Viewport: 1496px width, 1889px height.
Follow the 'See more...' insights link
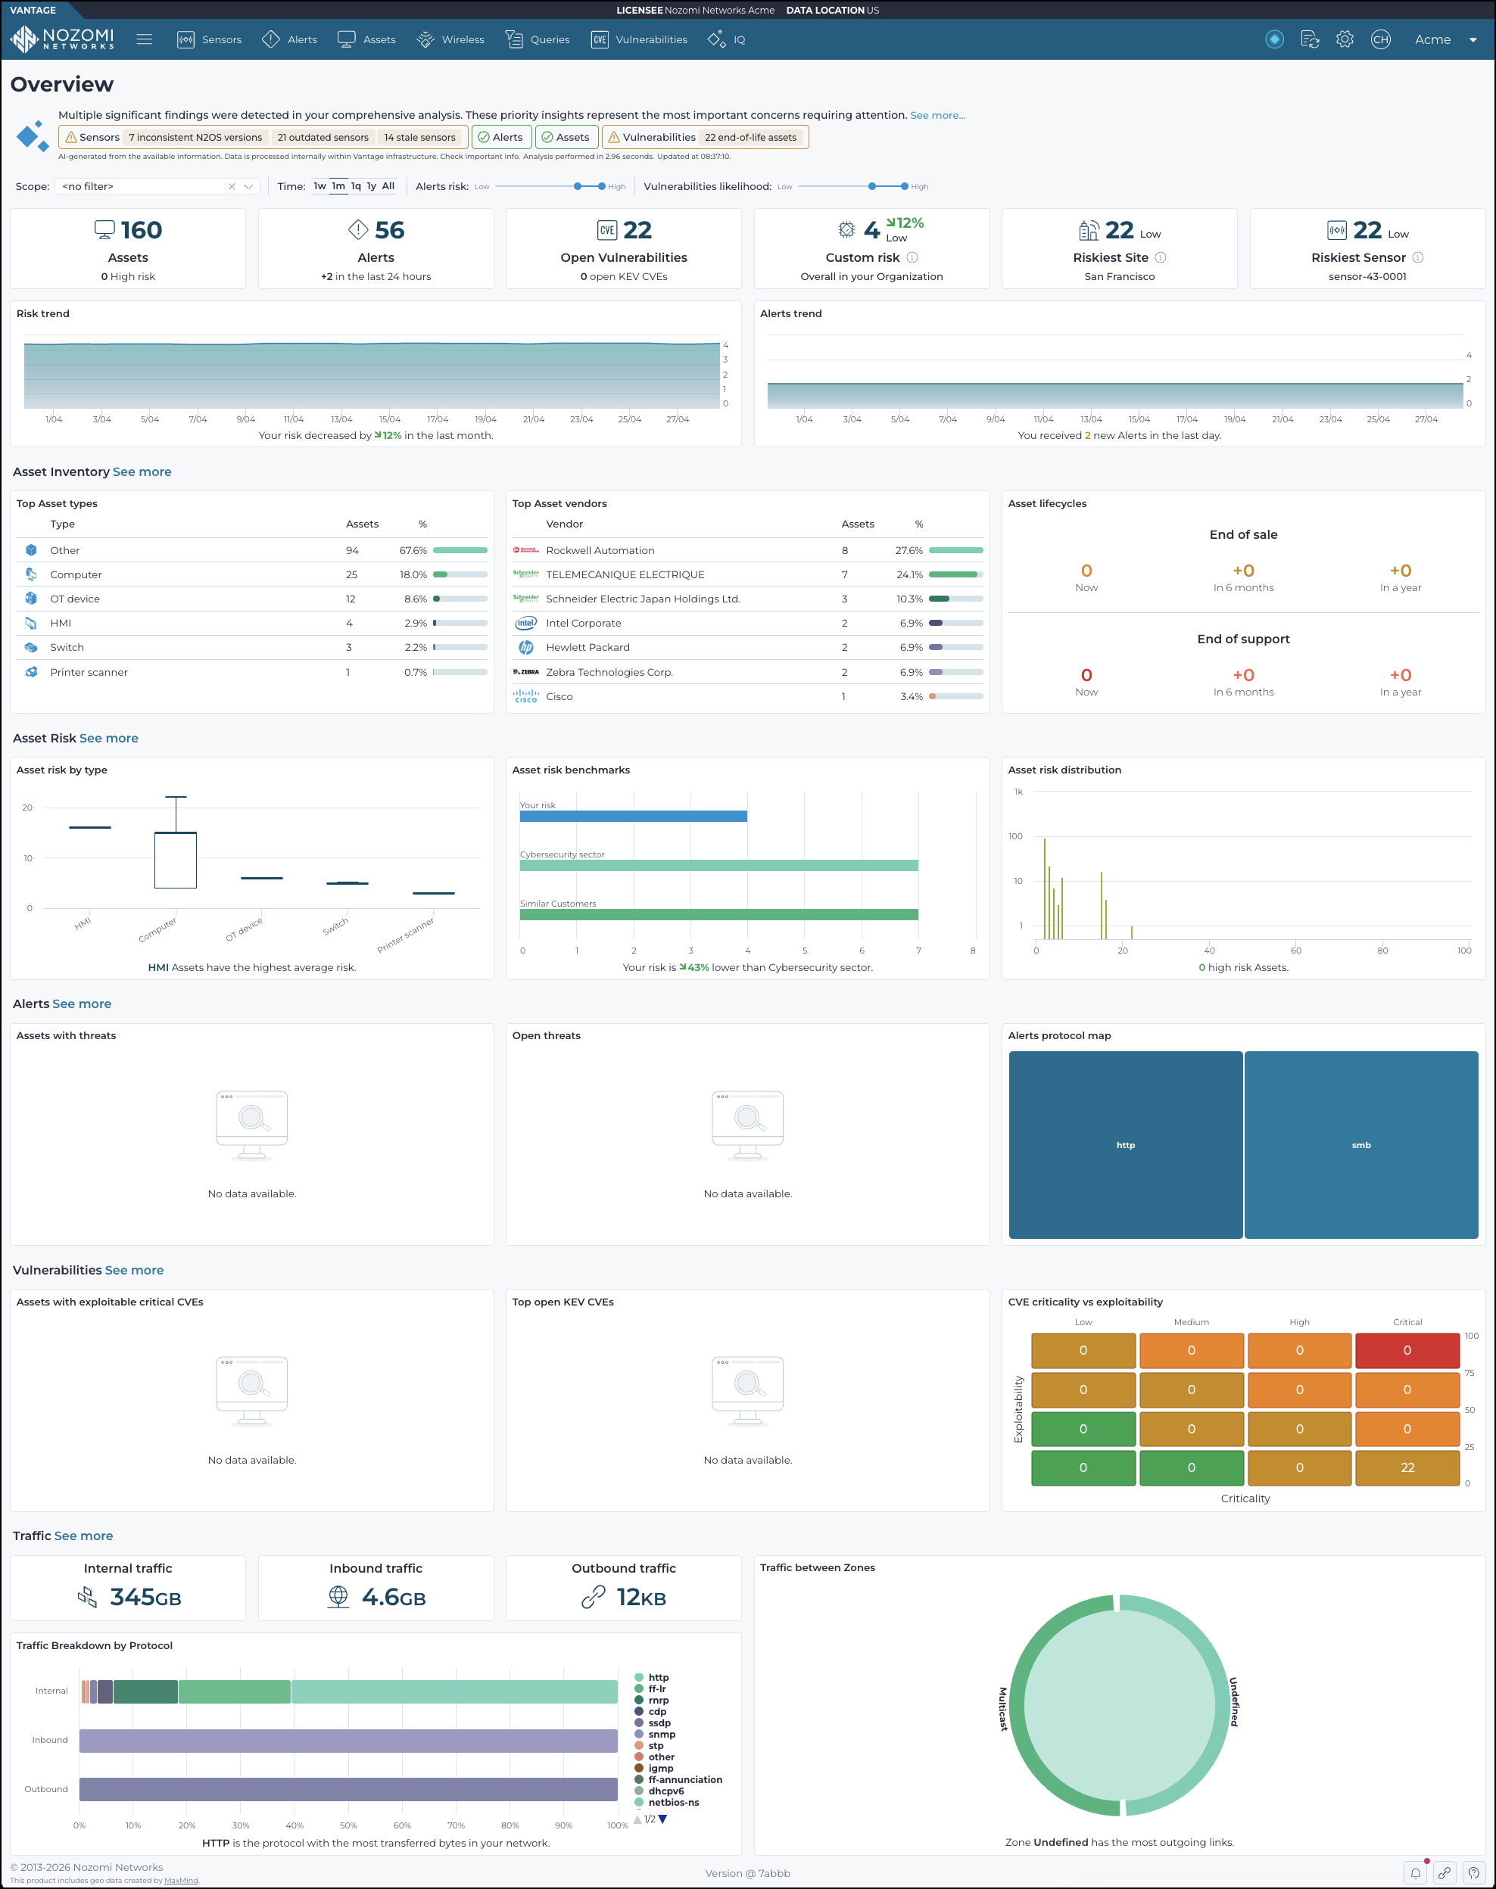937,115
